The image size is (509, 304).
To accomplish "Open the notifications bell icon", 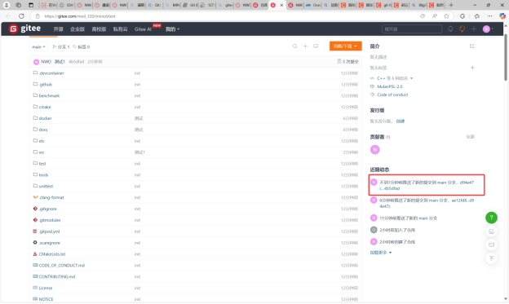I will click(x=450, y=29).
